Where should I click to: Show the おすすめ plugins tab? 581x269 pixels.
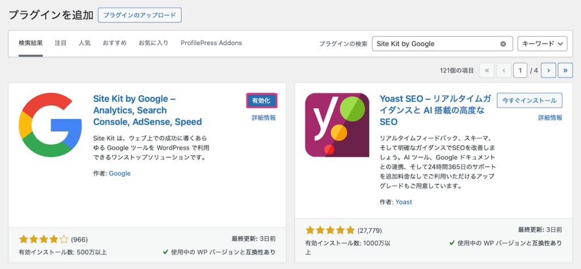(115, 43)
